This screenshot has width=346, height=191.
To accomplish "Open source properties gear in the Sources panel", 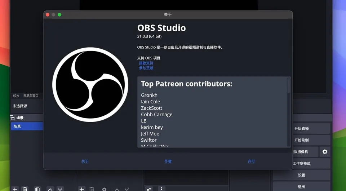I will [x=104, y=189].
